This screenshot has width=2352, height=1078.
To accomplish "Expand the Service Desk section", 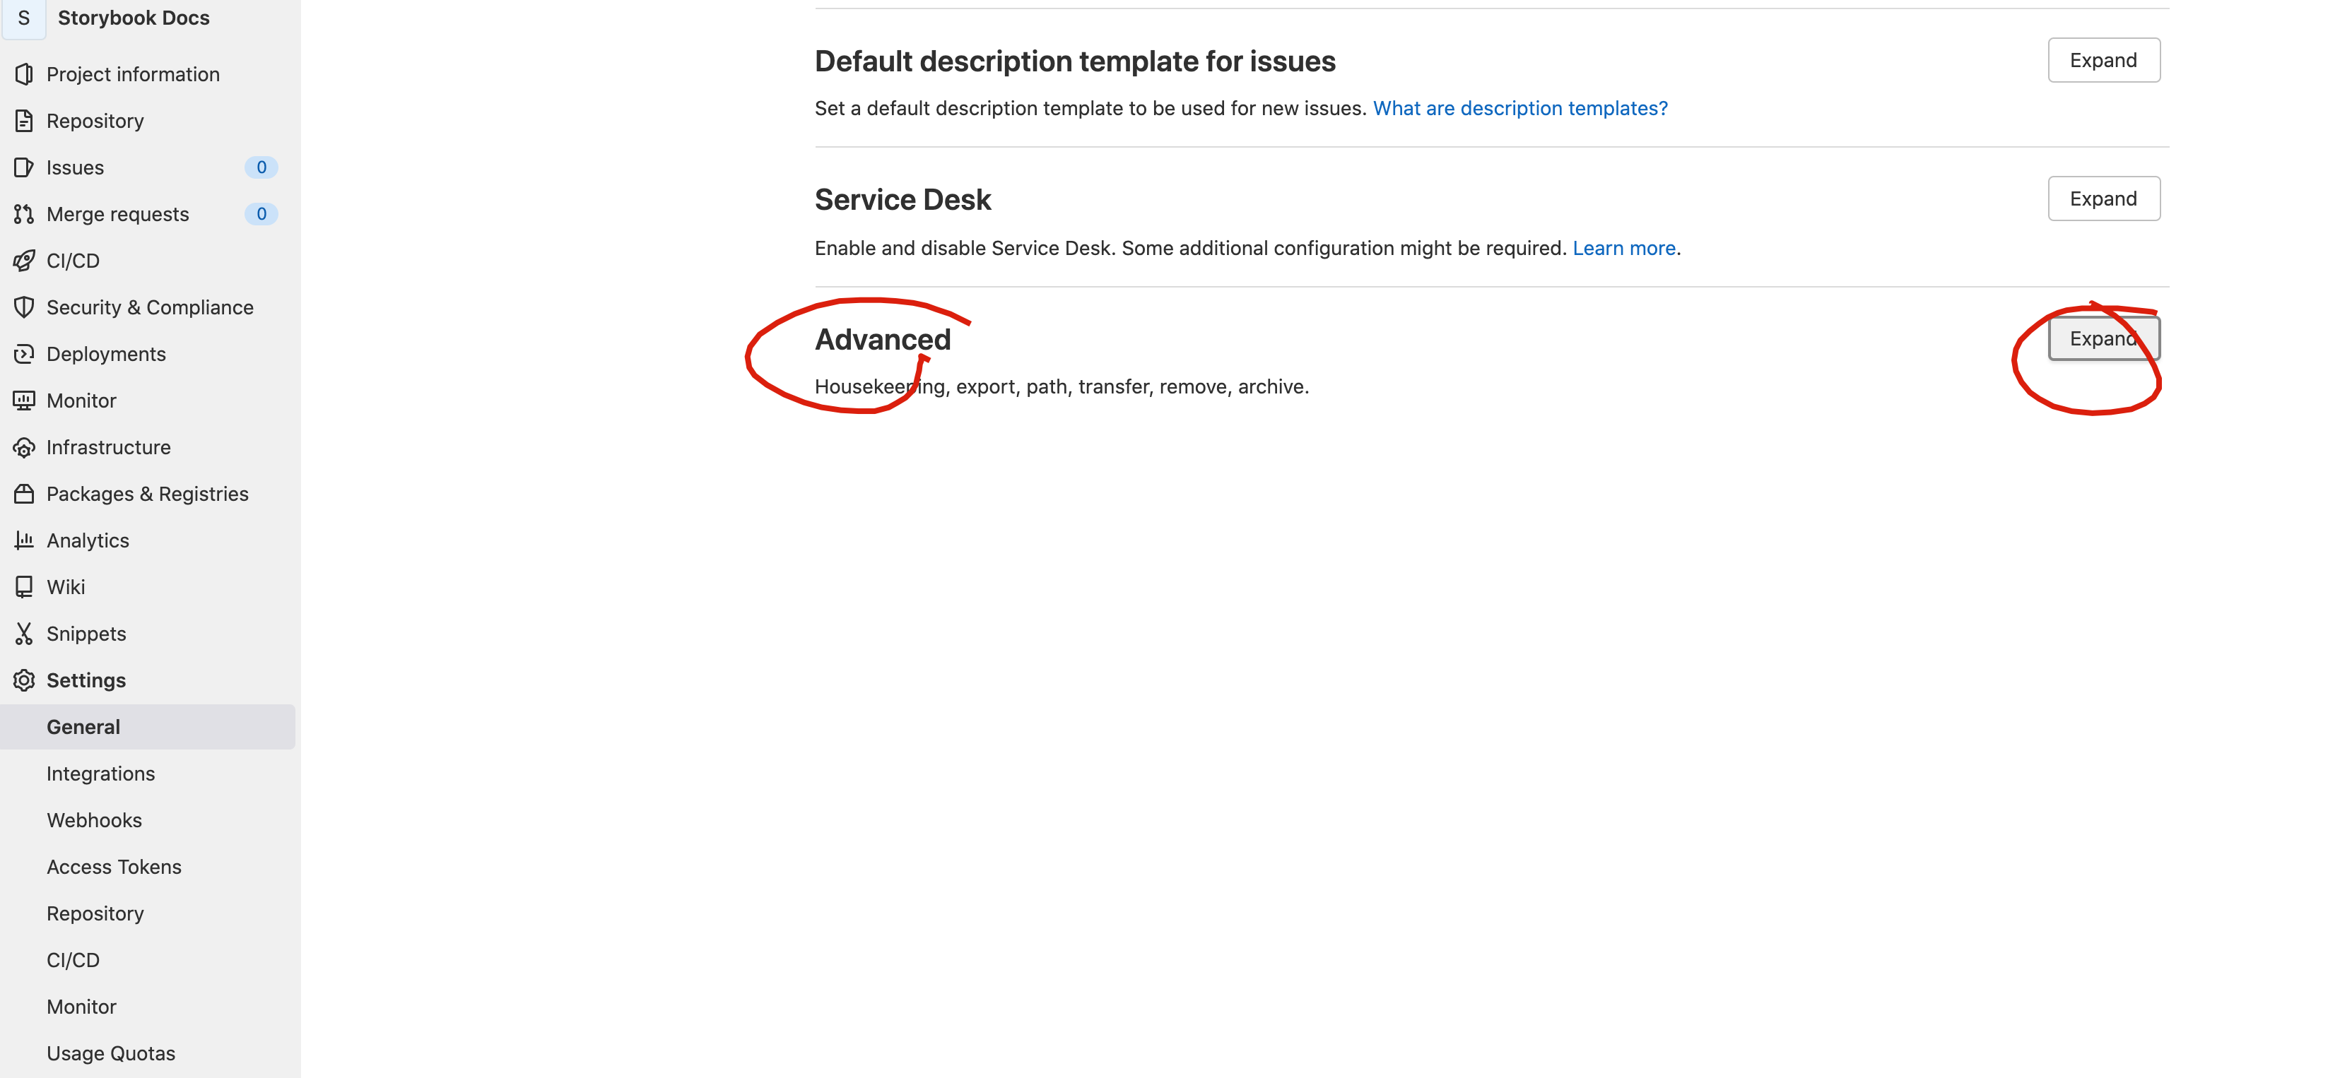I will (x=2102, y=198).
